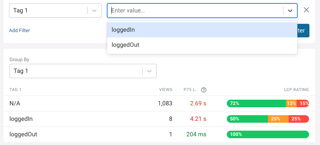Click the 8 views value for loggedIn
This screenshot has height=145, width=320.
171,119
